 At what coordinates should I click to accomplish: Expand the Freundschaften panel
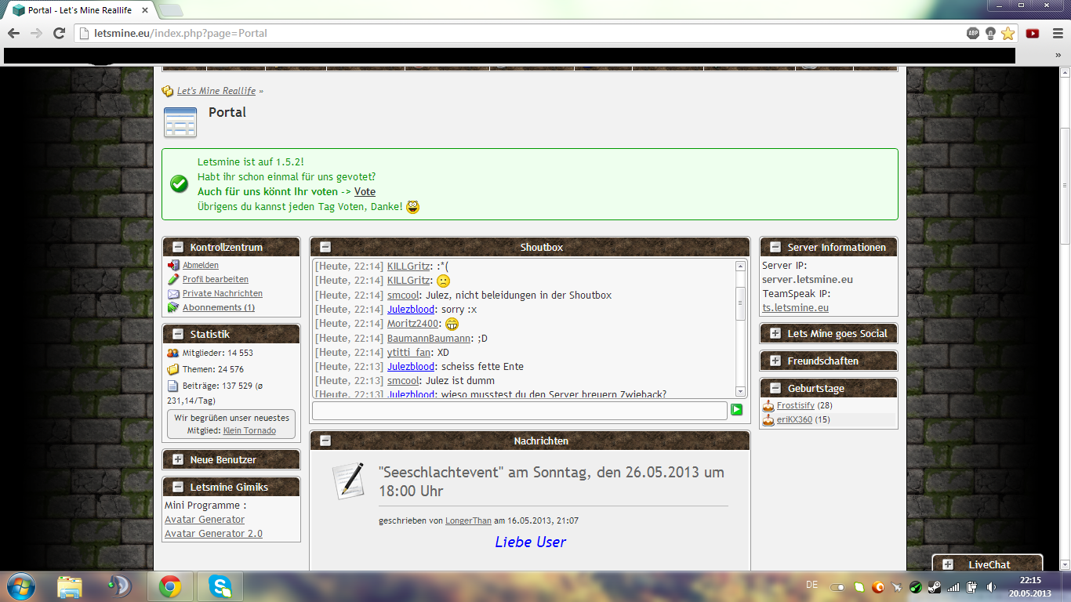coord(775,361)
